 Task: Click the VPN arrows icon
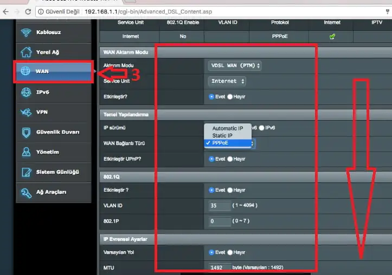coord(26,112)
